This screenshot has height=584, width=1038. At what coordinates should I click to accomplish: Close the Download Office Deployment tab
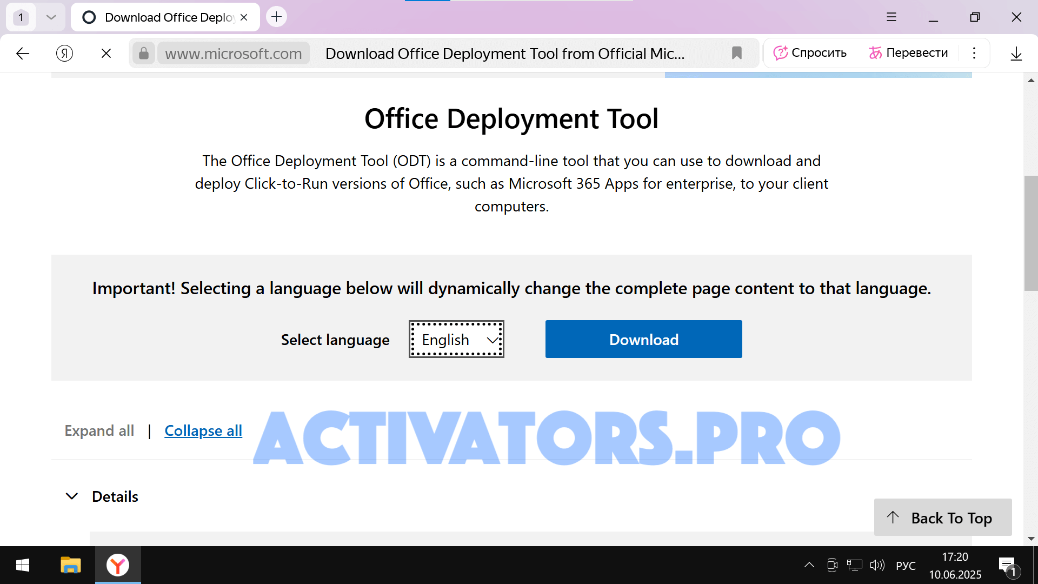244,17
